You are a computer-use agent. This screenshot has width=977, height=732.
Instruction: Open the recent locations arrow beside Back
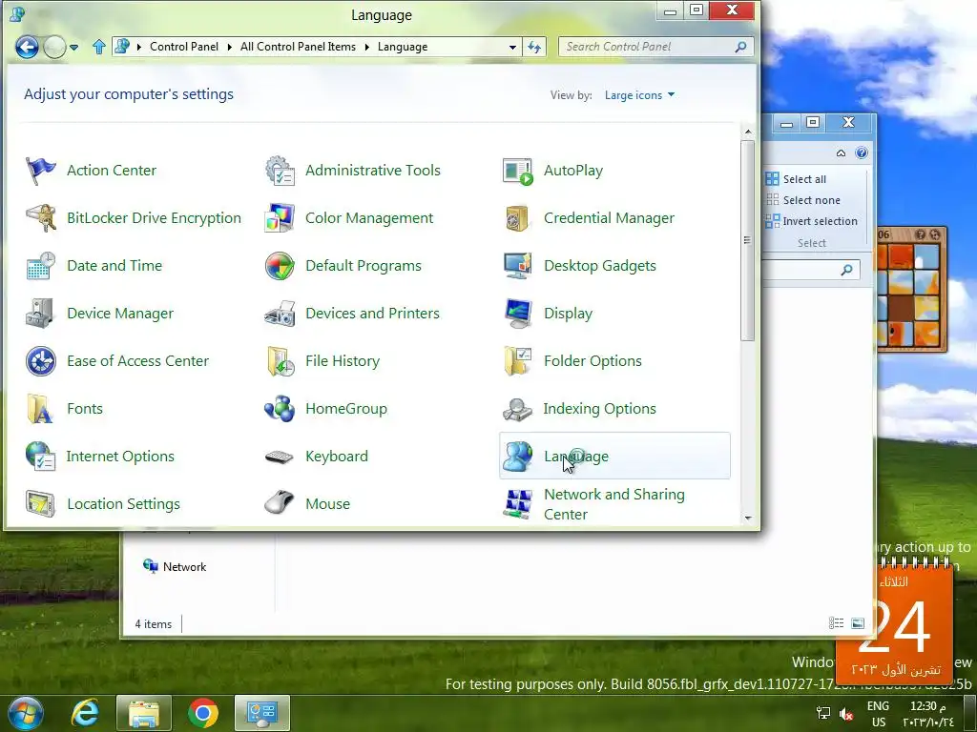click(74, 48)
